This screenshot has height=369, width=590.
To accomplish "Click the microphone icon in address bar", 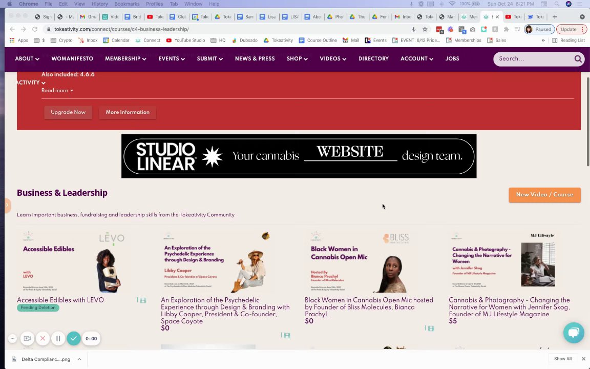I will coord(413,29).
